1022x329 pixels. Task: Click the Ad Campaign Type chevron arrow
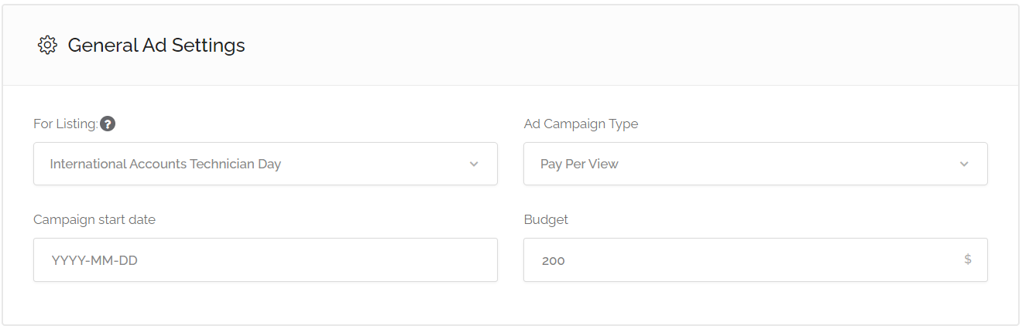(964, 164)
